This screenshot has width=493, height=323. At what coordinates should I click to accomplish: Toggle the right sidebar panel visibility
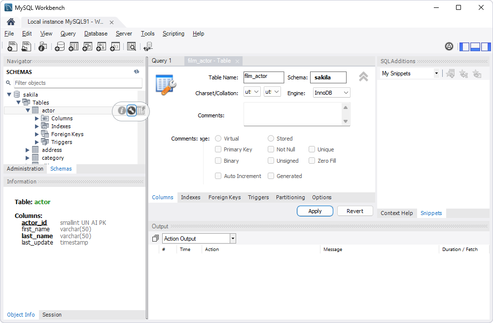click(x=486, y=46)
